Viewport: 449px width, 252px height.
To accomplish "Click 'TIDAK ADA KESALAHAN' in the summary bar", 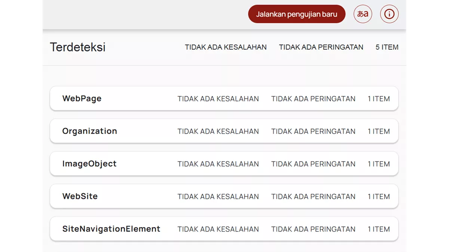I will (x=225, y=47).
